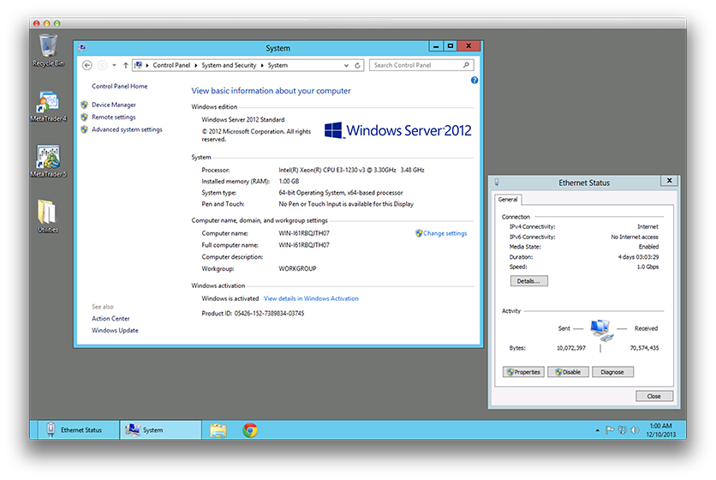The width and height of the screenshot is (716, 480).
Task: Click the Windows Server 2012 Standard text
Action: [243, 120]
